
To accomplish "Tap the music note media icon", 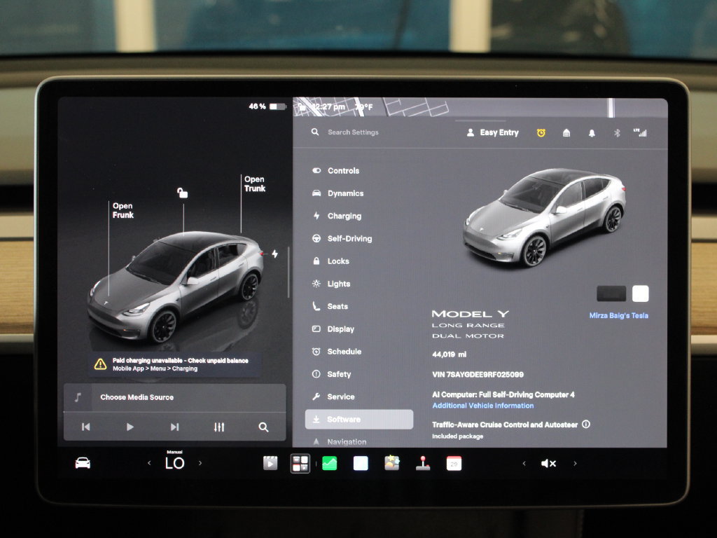I will (78, 397).
